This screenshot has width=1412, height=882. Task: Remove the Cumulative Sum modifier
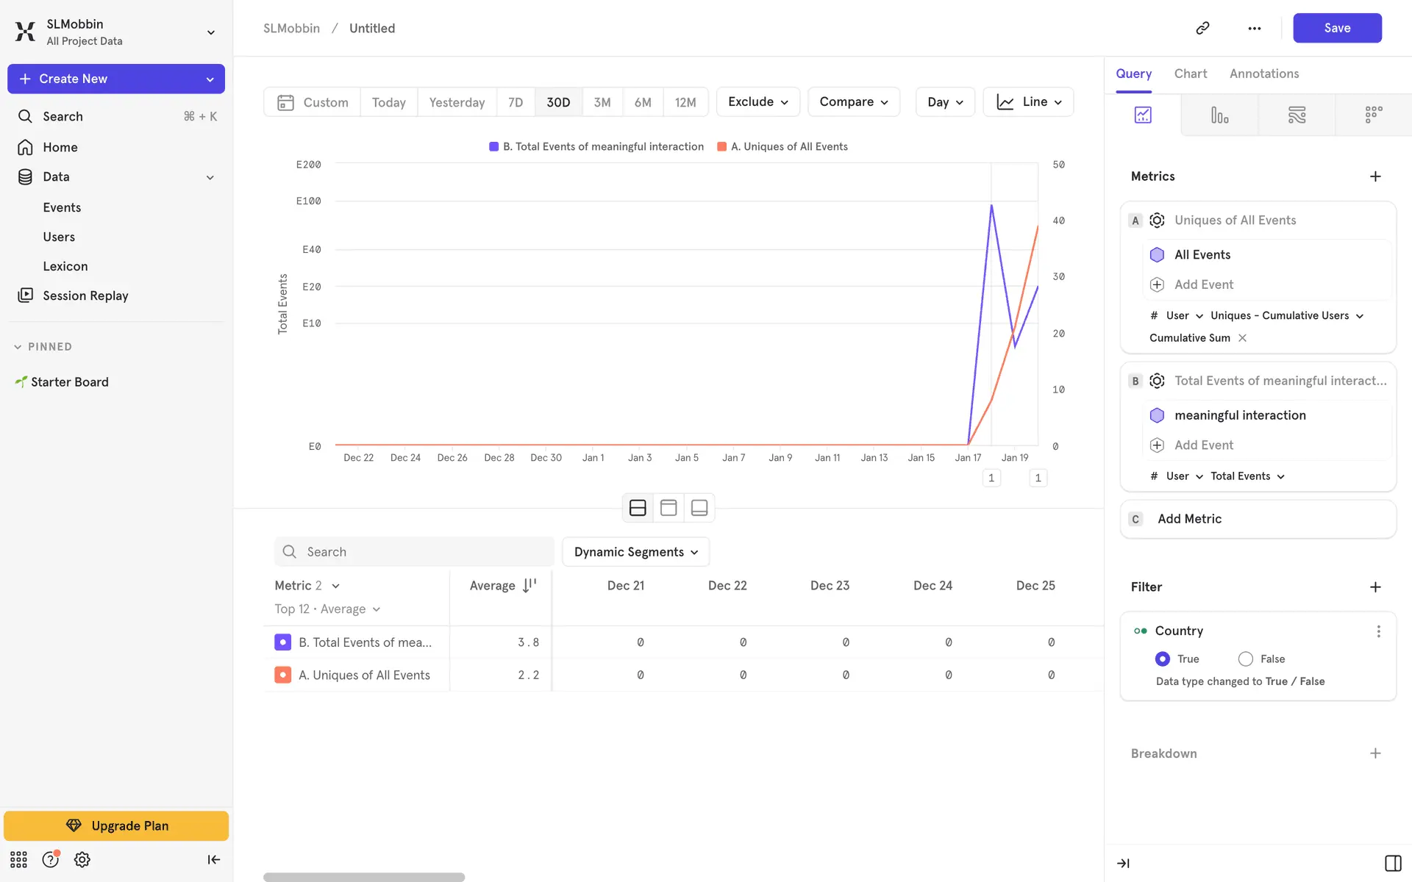coord(1242,338)
